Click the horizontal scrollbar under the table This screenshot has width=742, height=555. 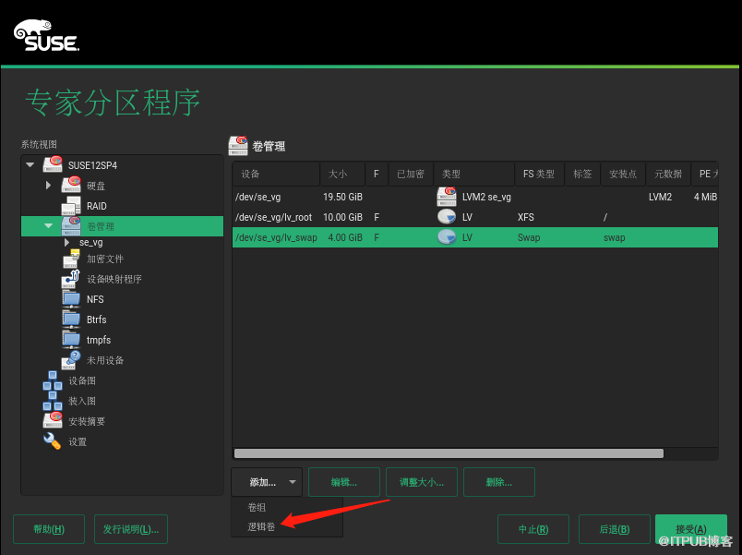(x=449, y=453)
